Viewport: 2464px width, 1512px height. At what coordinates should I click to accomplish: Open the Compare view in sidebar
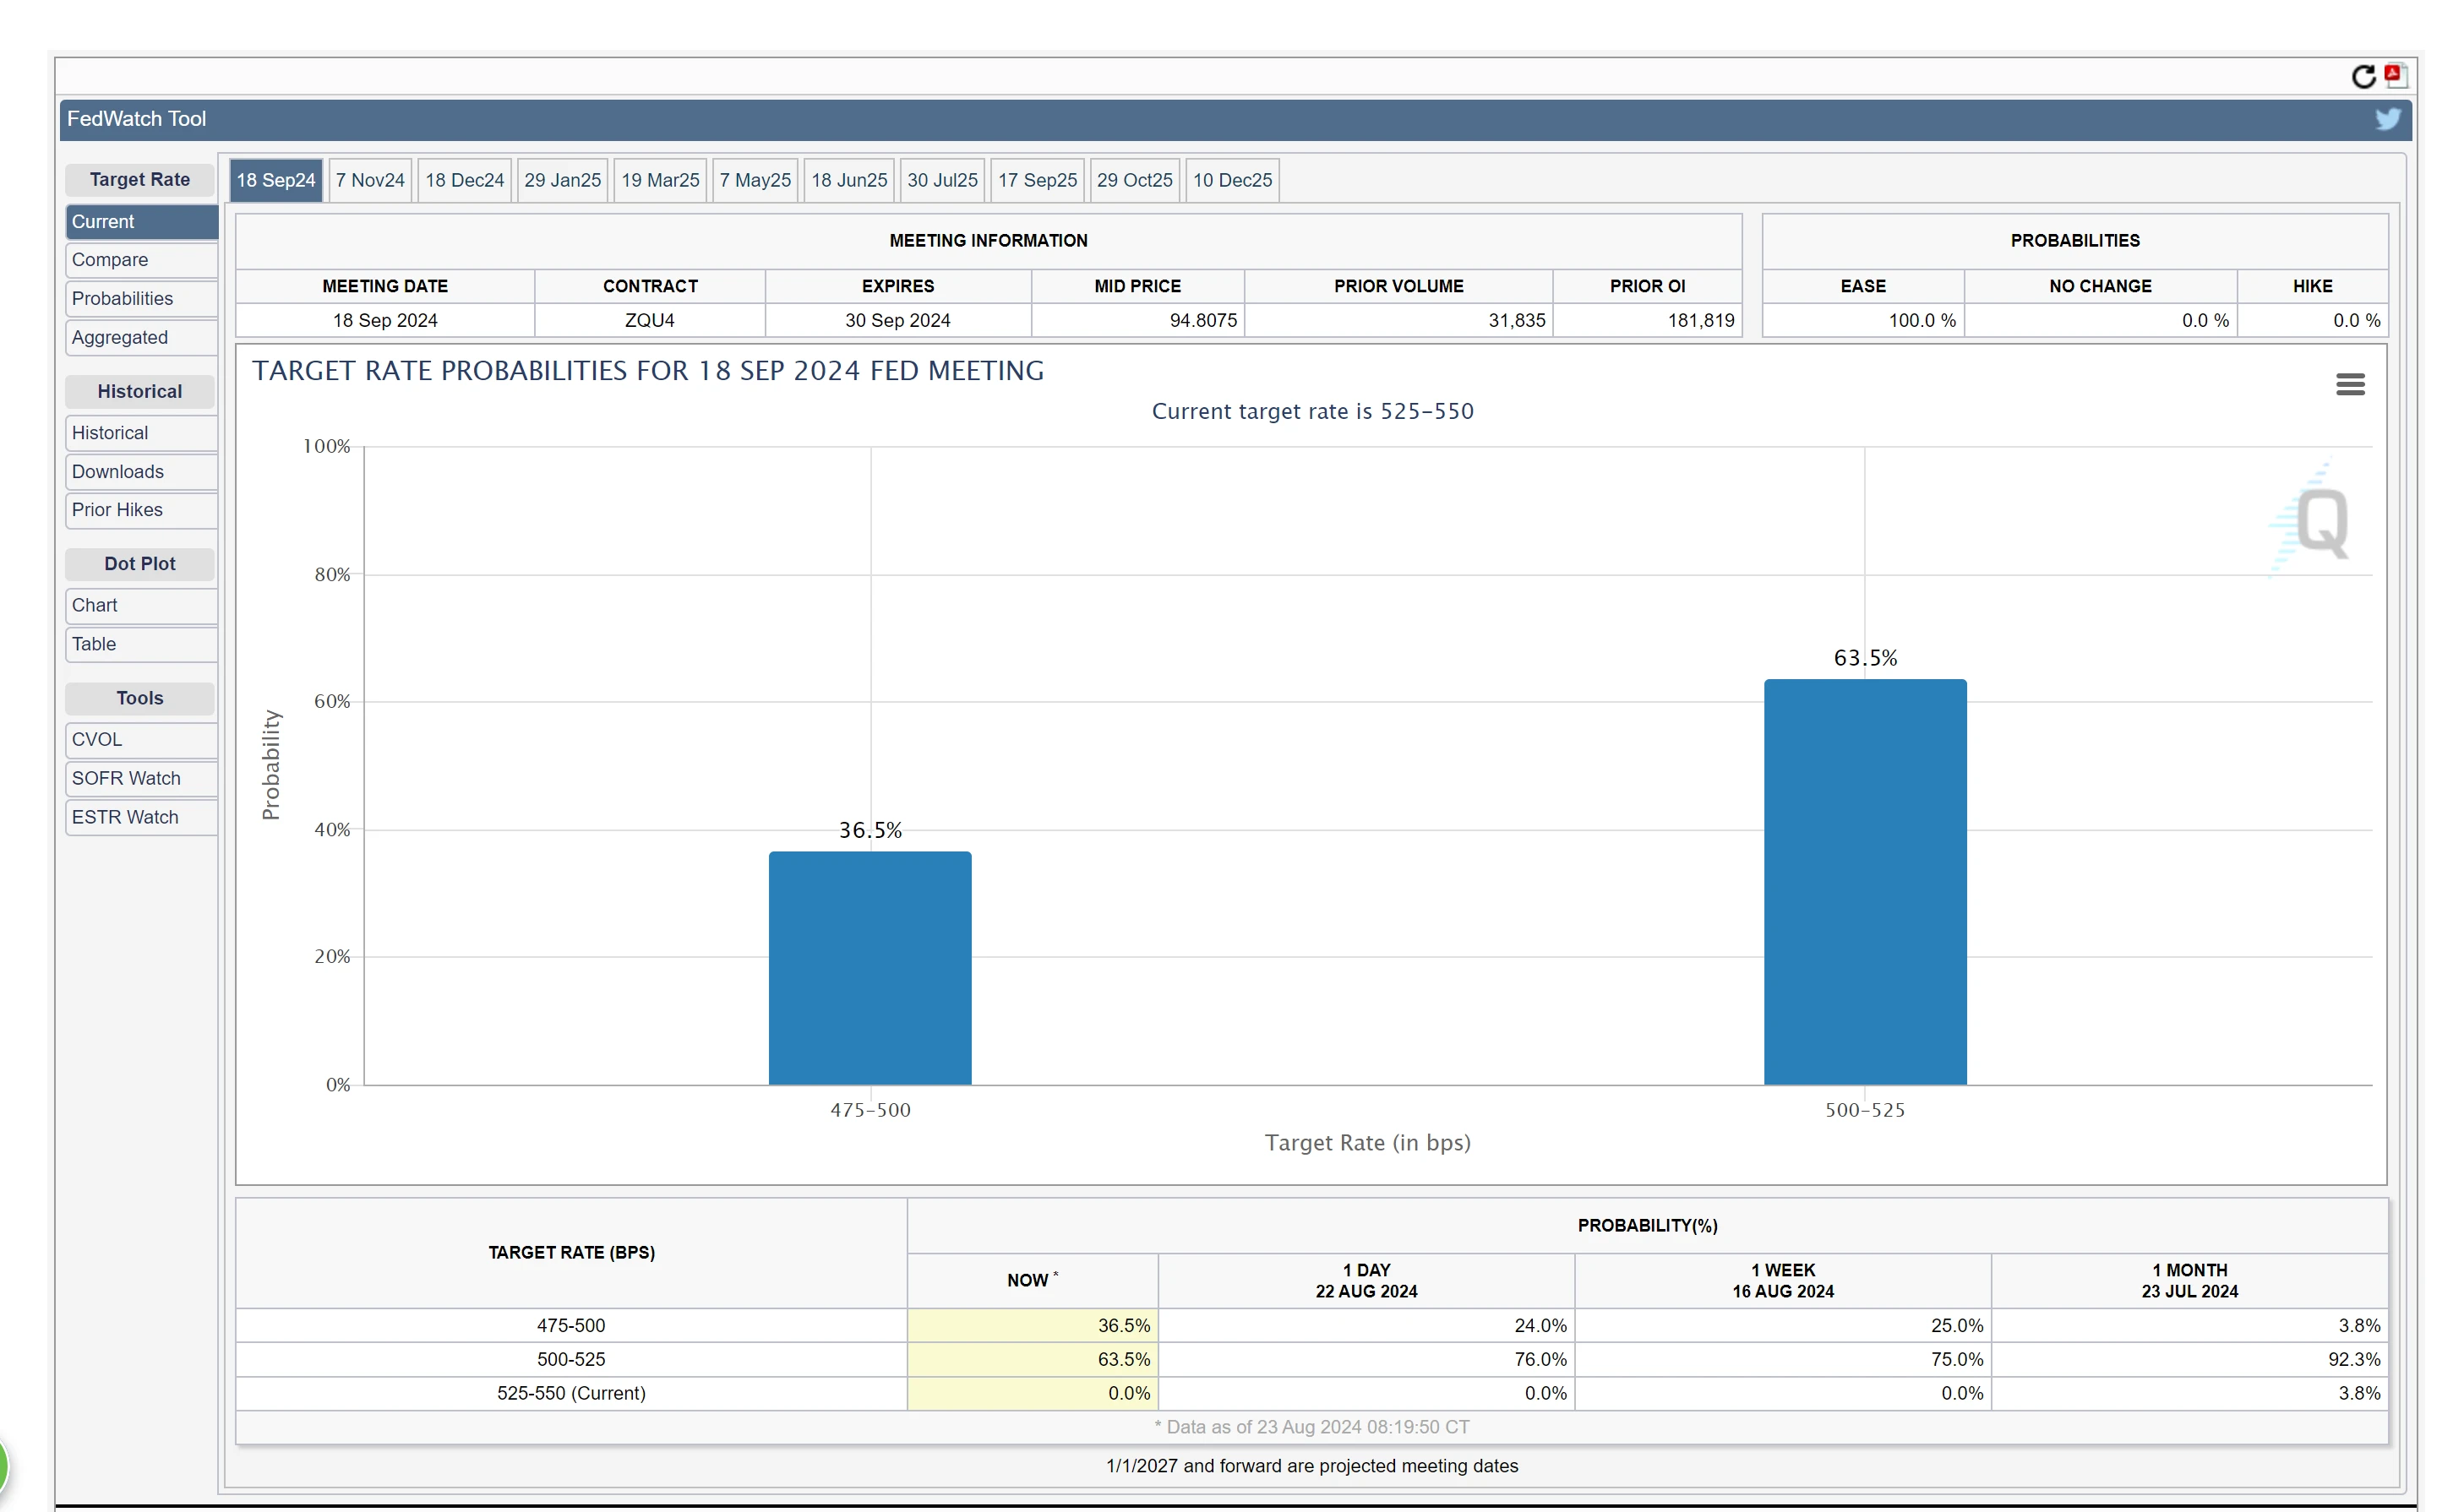[140, 260]
